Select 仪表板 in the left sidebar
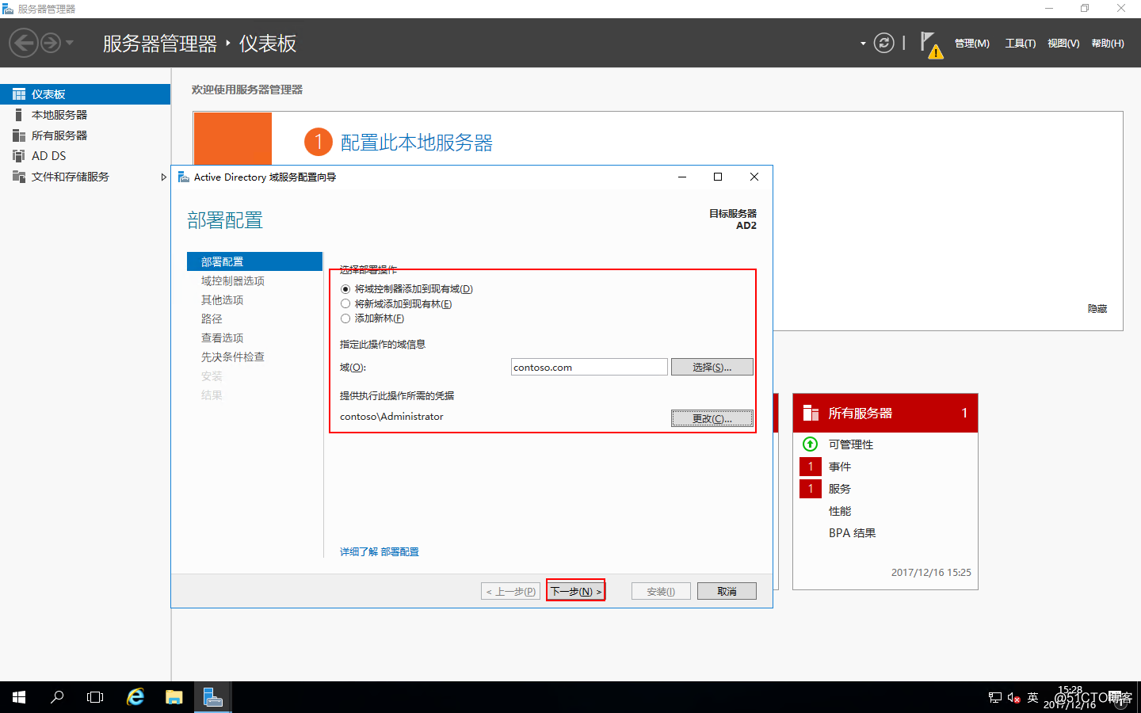The height and width of the screenshot is (713, 1141). 85,94
